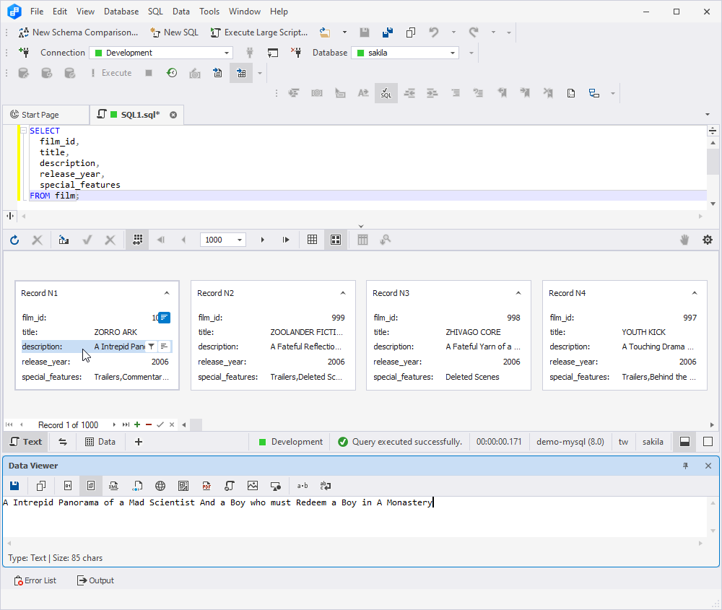This screenshot has width=722, height=610.
Task: Delete record with red minus icon
Action: tap(149, 424)
